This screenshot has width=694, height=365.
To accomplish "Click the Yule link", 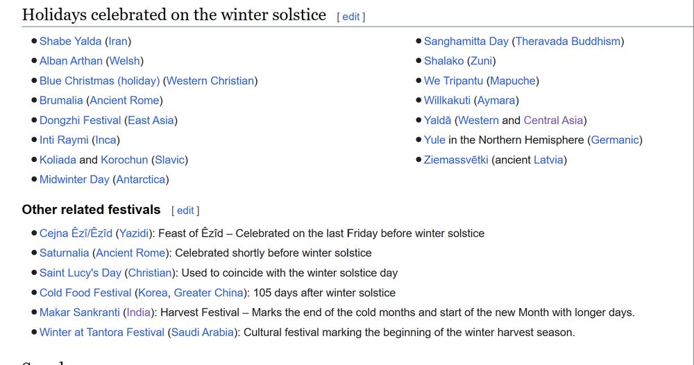I will tap(434, 140).
